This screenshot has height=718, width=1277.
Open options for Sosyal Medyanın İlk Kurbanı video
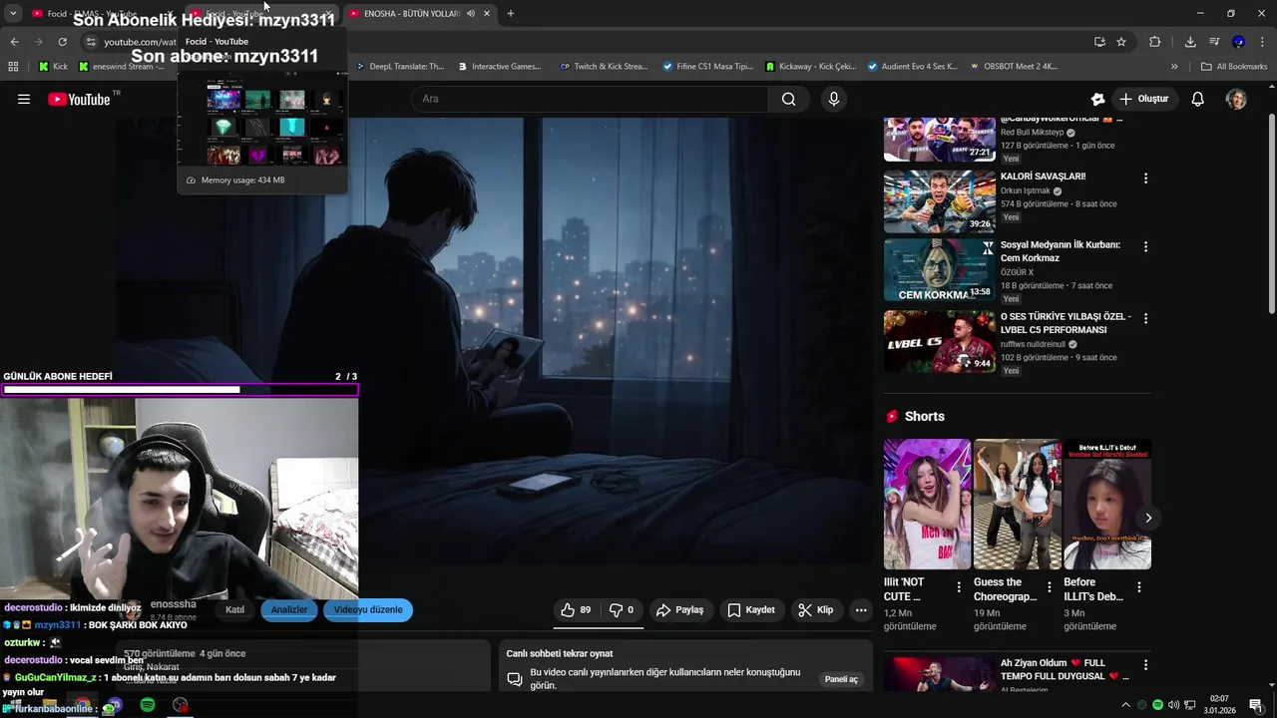tap(1145, 246)
